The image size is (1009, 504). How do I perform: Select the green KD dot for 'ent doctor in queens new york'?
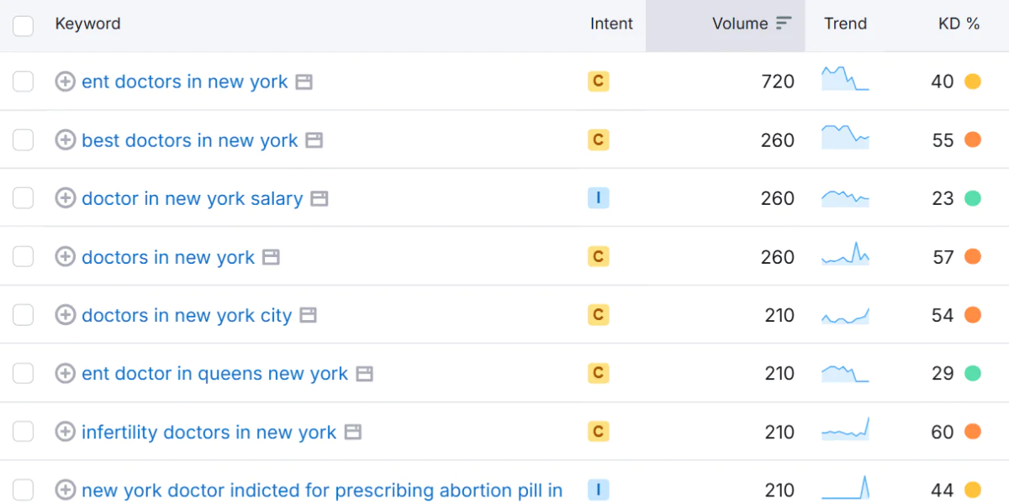point(973,373)
